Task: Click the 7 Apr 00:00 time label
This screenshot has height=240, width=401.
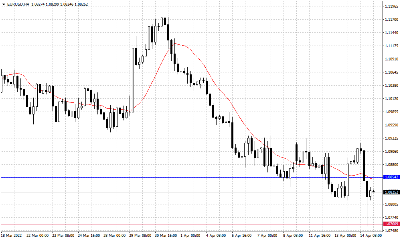Action: point(267,236)
